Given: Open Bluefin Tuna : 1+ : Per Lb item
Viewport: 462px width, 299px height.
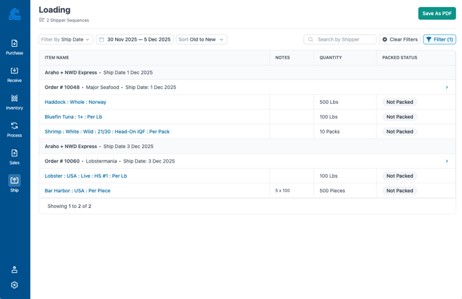Looking at the screenshot, I should tap(73, 117).
